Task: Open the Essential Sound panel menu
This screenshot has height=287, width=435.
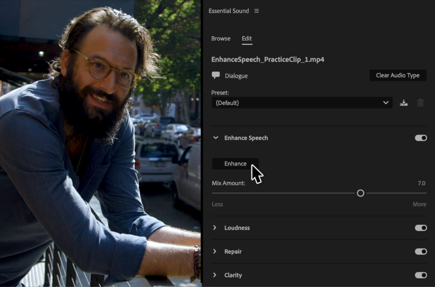Action: 257,11
